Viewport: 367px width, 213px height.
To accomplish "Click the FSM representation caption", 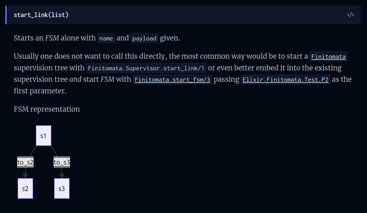I will point(47,109).
